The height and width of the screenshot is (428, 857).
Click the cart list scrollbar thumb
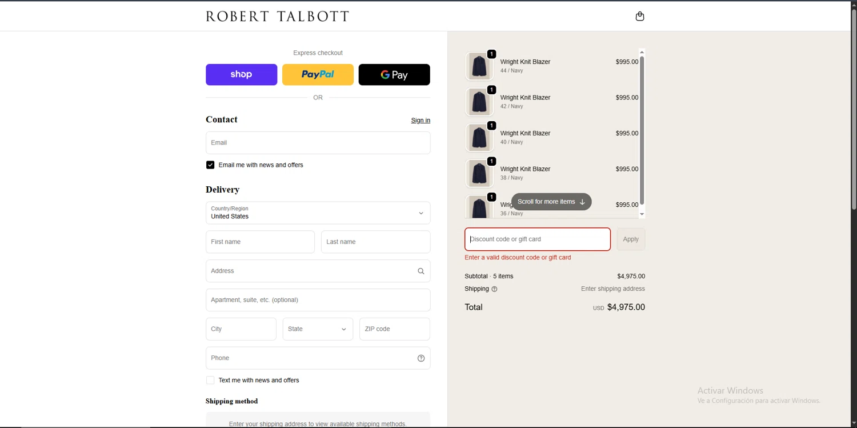pyautogui.click(x=642, y=130)
